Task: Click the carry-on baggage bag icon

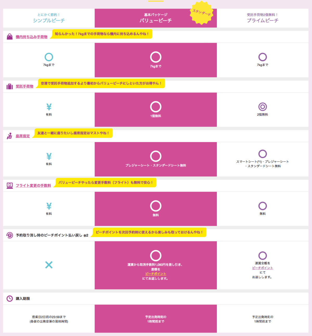Action: click(x=10, y=36)
